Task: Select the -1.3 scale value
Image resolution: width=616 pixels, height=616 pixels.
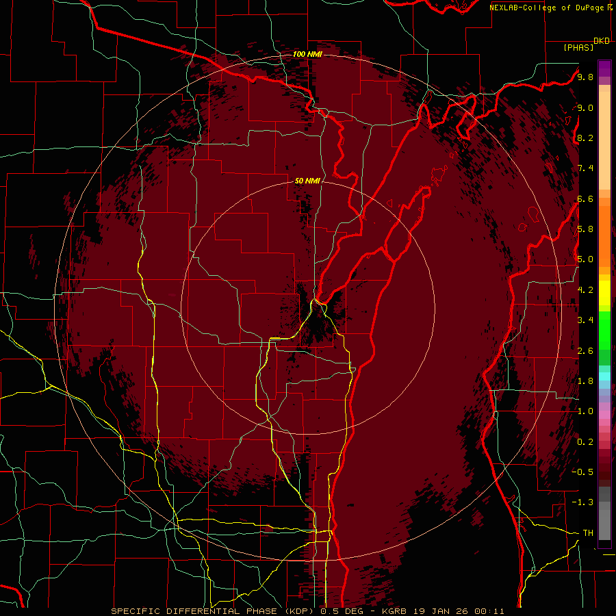Action: click(x=582, y=502)
